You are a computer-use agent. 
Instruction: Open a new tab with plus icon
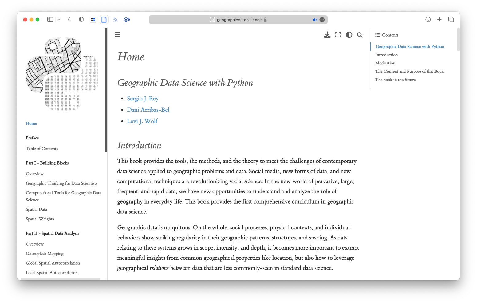(439, 20)
